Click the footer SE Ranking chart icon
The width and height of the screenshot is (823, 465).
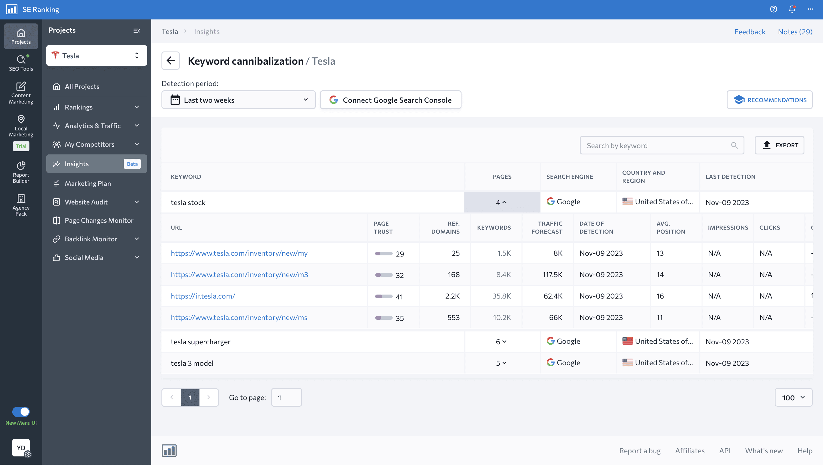coord(169,451)
